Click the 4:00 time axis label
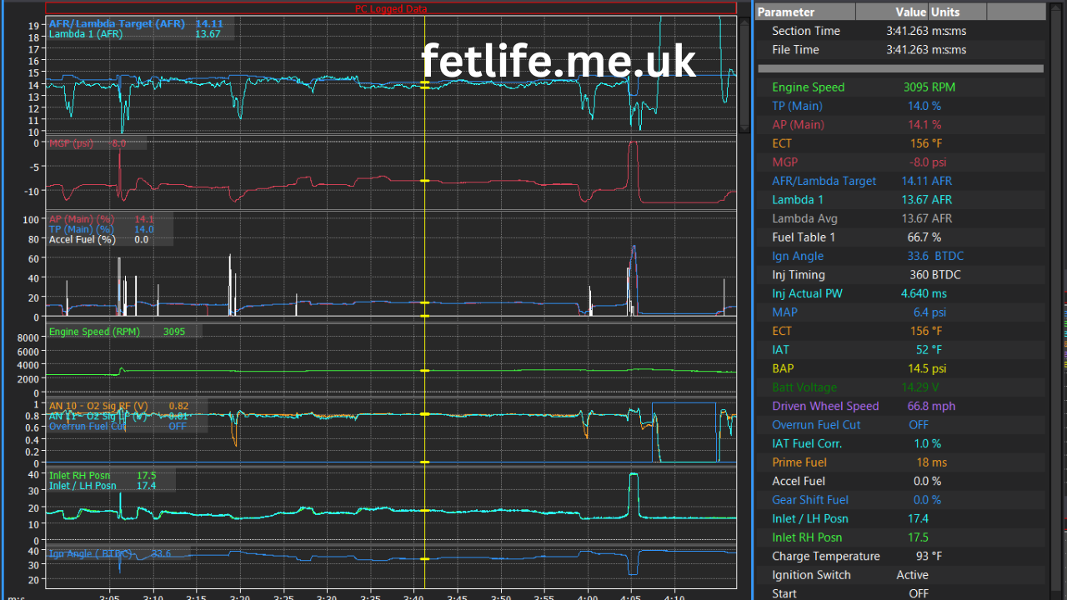Image resolution: width=1067 pixels, height=600 pixels. (x=587, y=597)
